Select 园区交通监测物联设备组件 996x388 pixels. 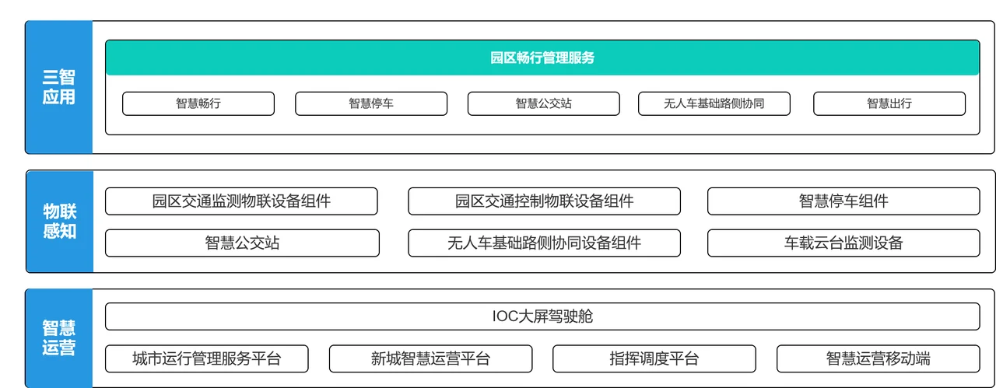[241, 201]
